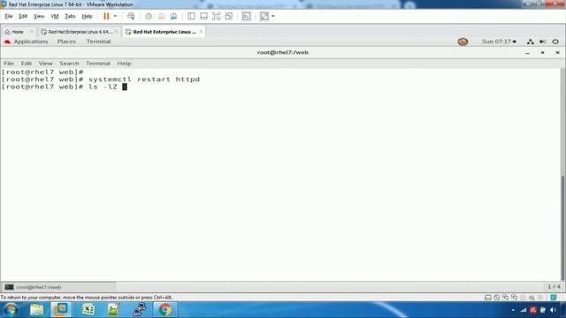Click the stretch guest display icon
This screenshot has width=566, height=318.
tap(264, 16)
